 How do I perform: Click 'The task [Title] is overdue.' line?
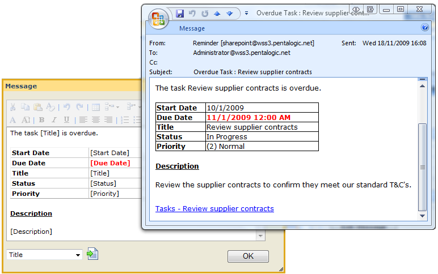[54, 133]
